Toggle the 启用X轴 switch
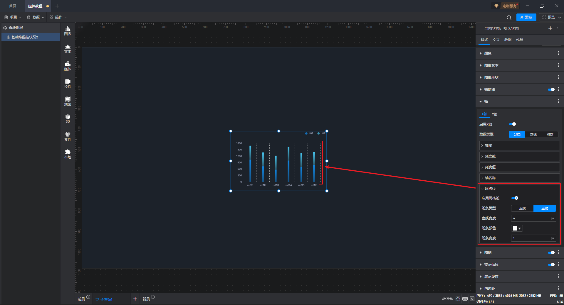Screen dimensions: 564x305 coord(512,124)
